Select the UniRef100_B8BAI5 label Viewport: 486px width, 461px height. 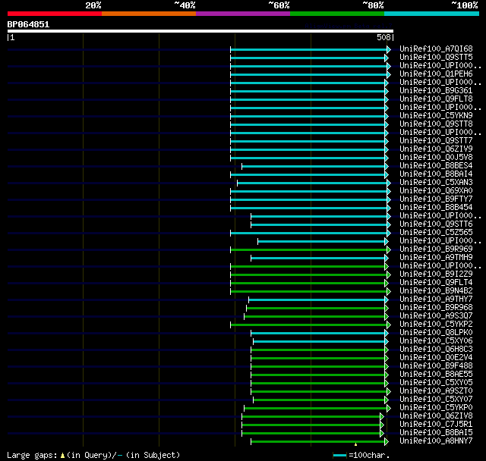point(436,433)
